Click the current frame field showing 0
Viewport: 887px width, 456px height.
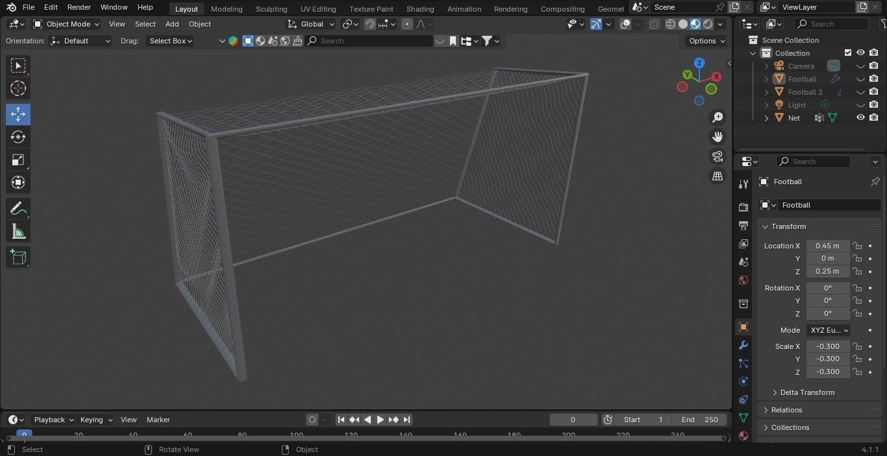coord(573,420)
